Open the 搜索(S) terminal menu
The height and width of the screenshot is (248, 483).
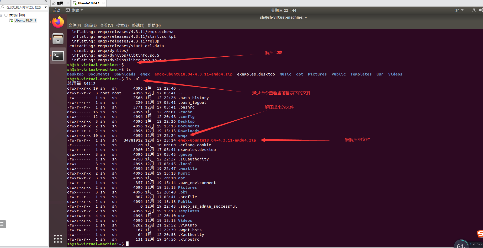(123, 25)
